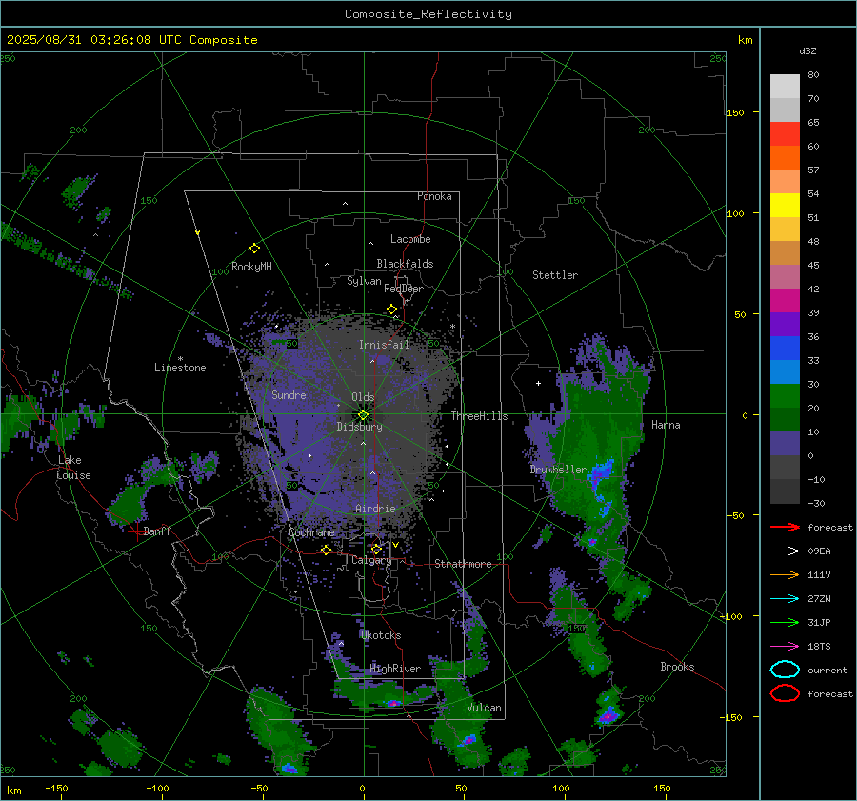
Task: Click the Didsbury town label
Action: pos(359,427)
